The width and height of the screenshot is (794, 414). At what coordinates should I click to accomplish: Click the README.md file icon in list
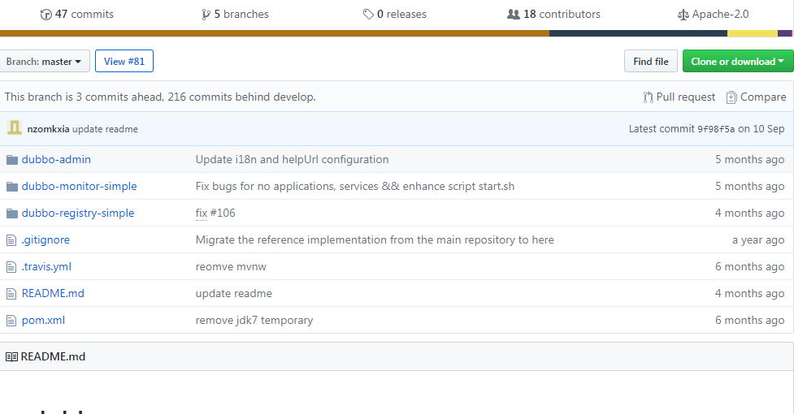[x=11, y=294]
